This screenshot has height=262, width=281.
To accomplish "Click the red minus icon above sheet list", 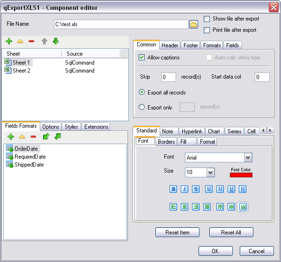I will (x=31, y=42).
